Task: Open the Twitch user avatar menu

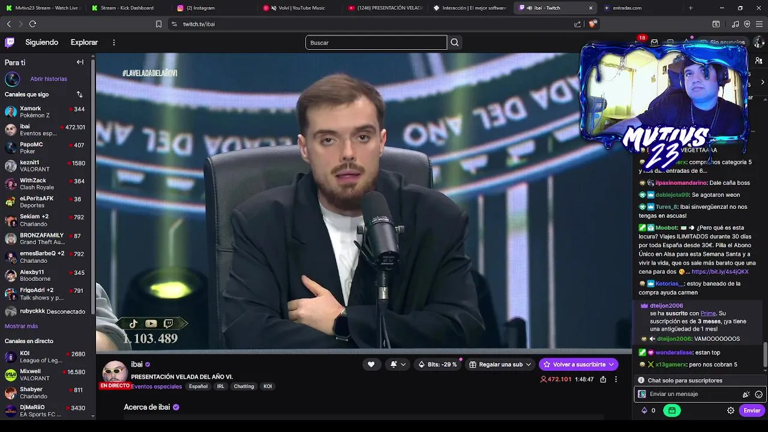Action: coord(759,43)
